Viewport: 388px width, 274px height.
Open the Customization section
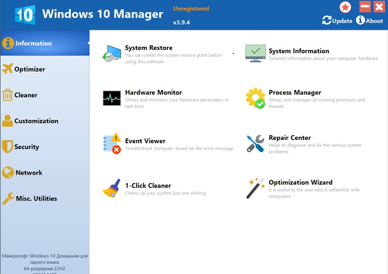coord(45,121)
